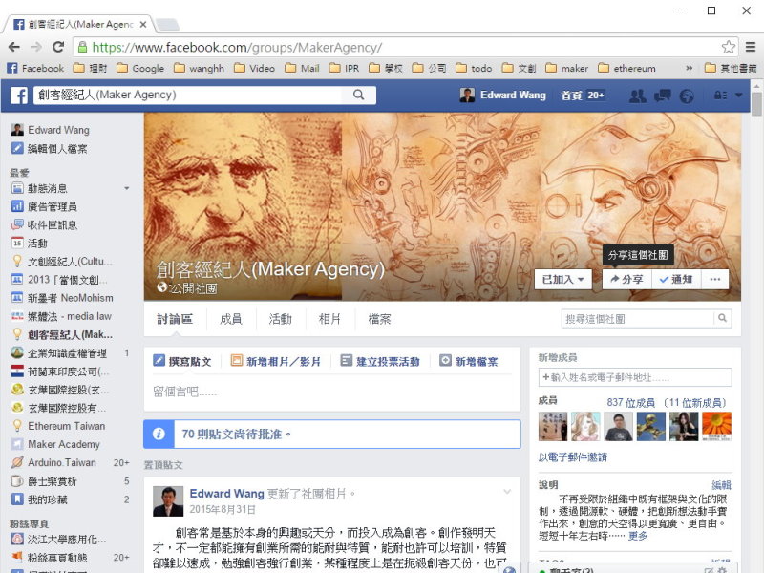Toggle the 通知 notifications button
764x573 pixels.
676,279
